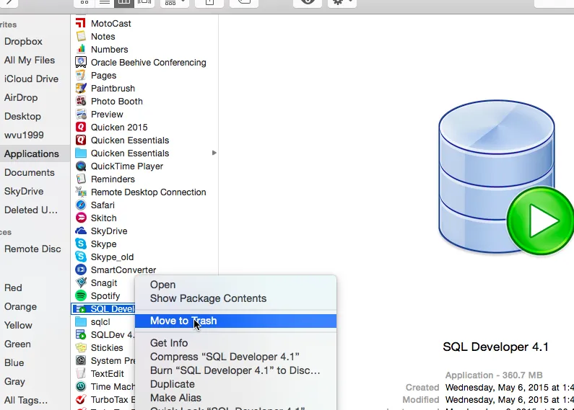Click the Oracle Beehive Conferencing icon
This screenshot has width=574, height=410.
click(81, 62)
